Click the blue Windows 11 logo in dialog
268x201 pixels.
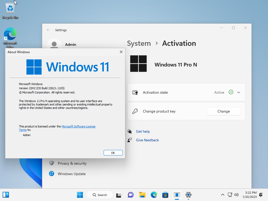(x=68, y=67)
